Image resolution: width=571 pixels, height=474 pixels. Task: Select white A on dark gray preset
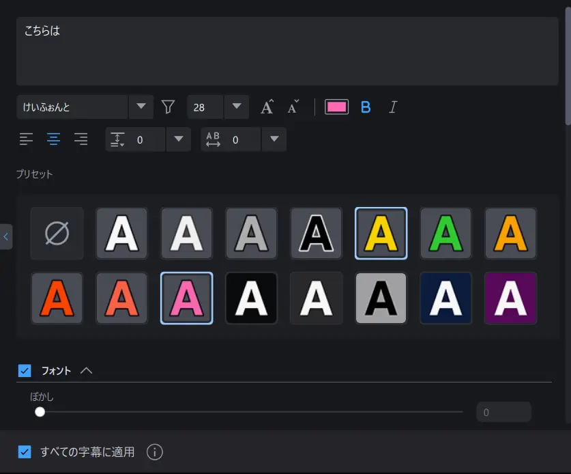pos(316,298)
